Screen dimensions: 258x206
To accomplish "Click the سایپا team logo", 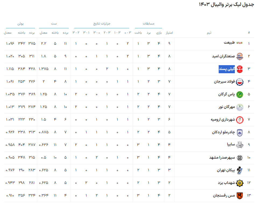I will [x=240, y=145].
